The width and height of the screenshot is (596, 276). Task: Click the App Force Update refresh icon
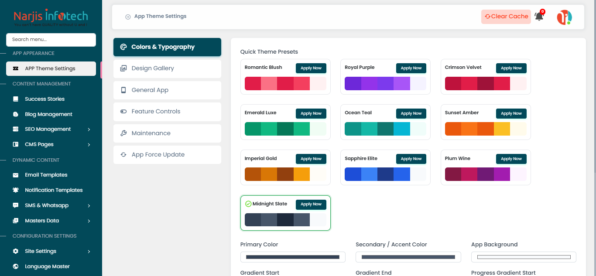click(x=123, y=155)
